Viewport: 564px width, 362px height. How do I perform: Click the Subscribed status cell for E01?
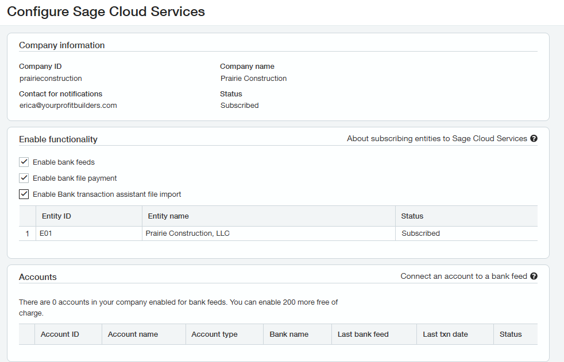pyautogui.click(x=466, y=233)
